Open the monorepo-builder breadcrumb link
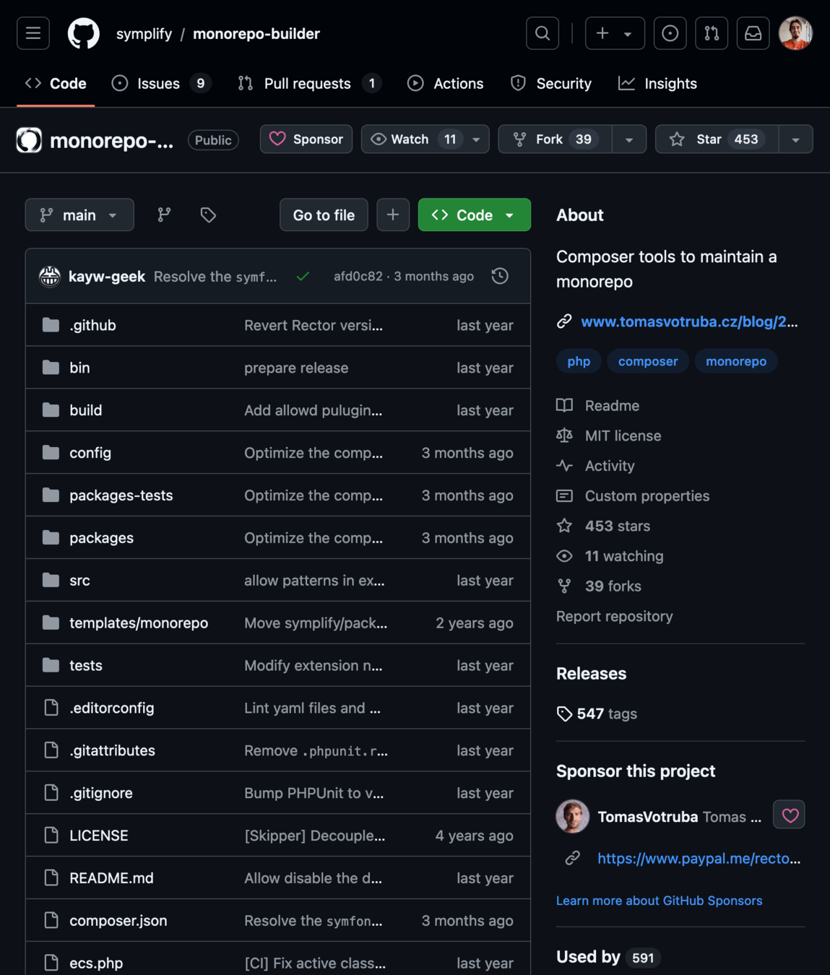Viewport: 830px width, 975px height. coord(256,34)
